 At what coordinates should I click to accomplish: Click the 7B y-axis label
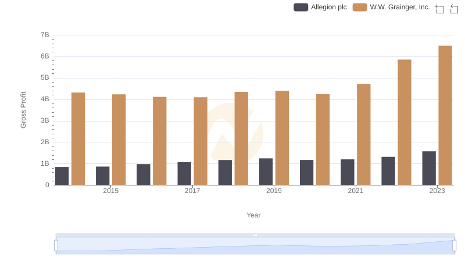(x=45, y=35)
